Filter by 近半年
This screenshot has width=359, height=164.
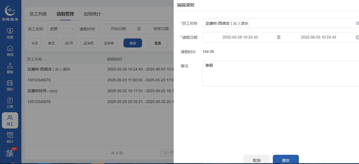pyautogui.click(x=109, y=43)
